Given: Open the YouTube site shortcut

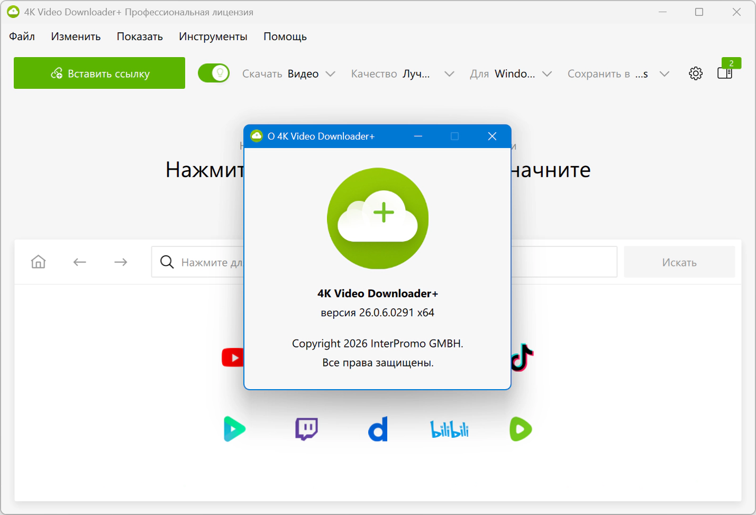Looking at the screenshot, I should coord(232,357).
